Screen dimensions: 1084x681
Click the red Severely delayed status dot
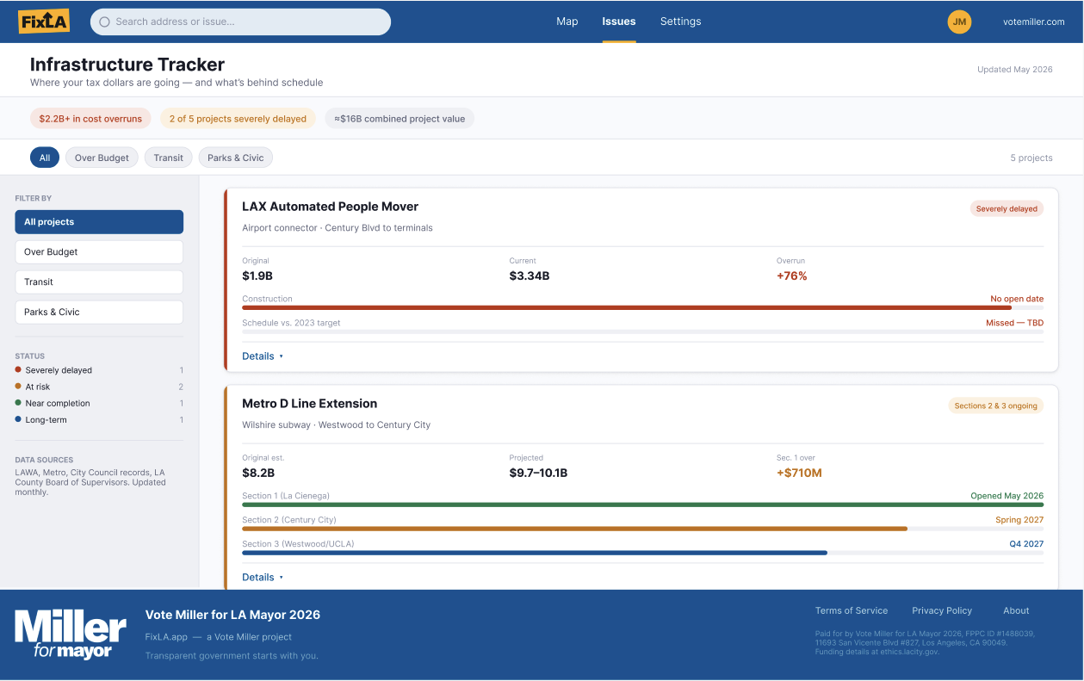pos(18,369)
